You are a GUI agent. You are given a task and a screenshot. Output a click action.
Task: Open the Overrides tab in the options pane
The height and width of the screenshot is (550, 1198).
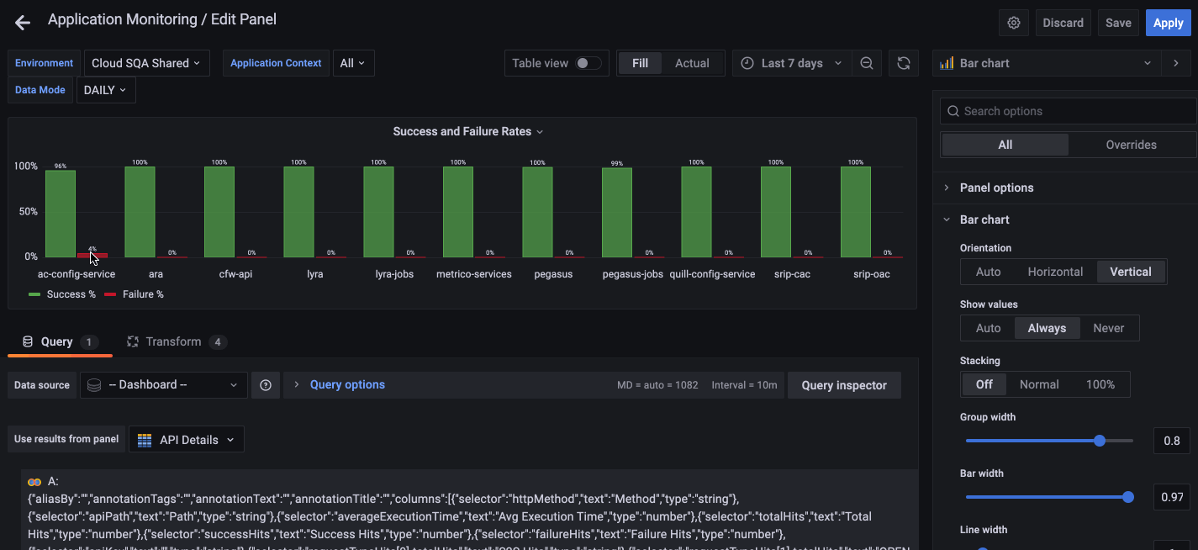tap(1131, 144)
